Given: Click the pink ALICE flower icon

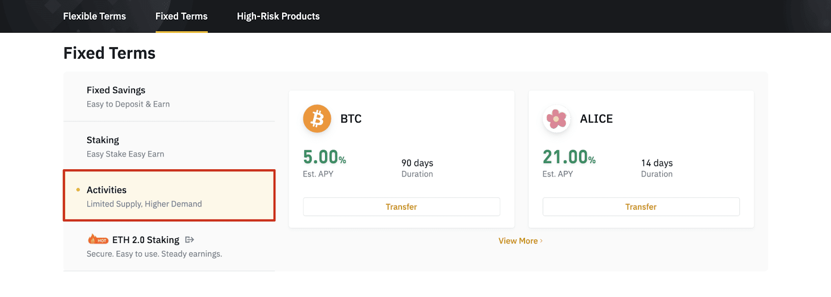Looking at the screenshot, I should click(x=556, y=119).
